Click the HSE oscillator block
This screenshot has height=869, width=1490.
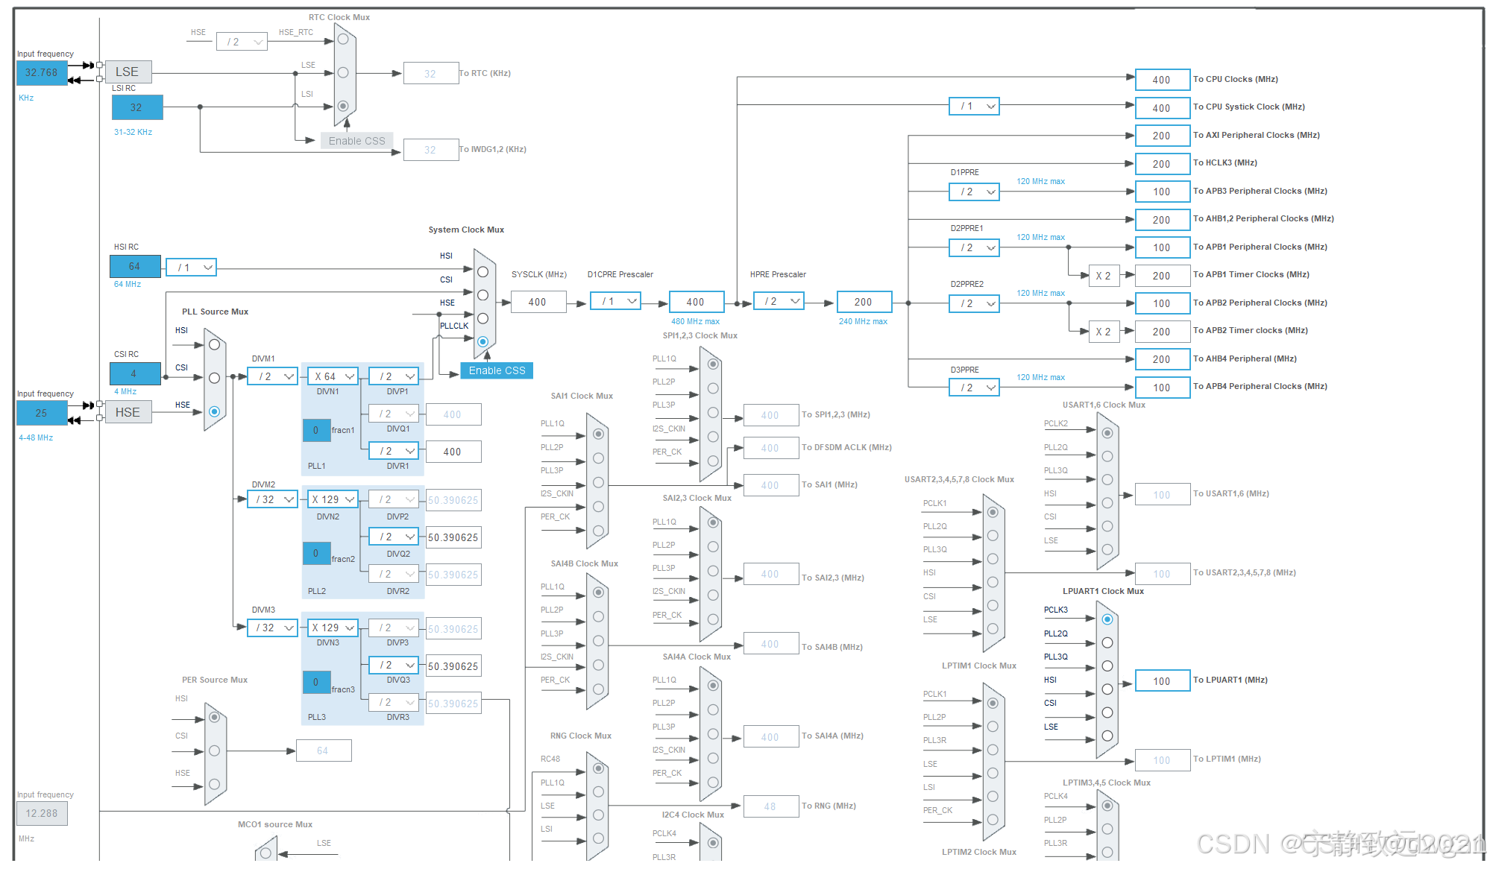point(128,412)
